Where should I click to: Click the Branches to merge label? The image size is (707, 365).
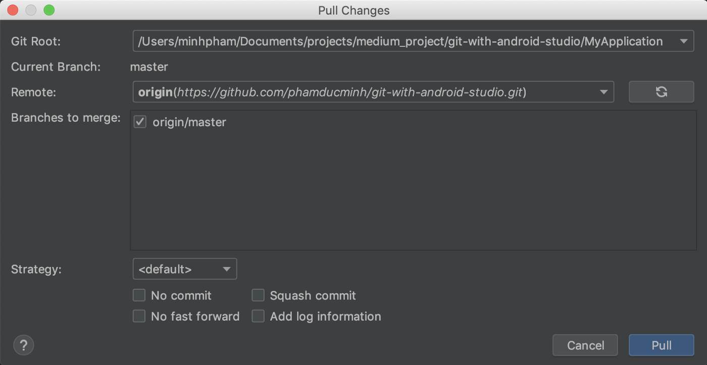tap(66, 118)
